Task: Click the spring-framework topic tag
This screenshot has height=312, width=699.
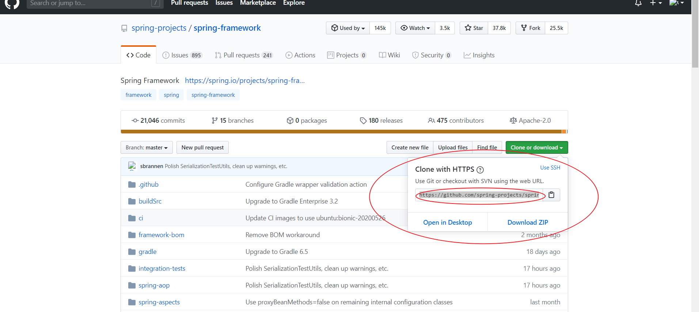Action: point(213,95)
